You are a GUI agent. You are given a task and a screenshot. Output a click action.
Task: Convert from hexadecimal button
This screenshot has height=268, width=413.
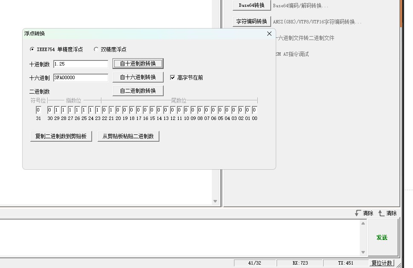[138, 77]
